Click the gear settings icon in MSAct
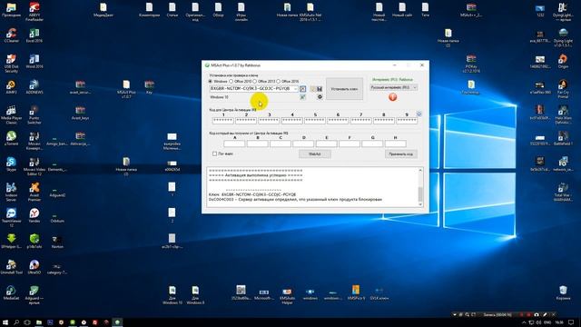This screenshot has width=581, height=327. point(320,97)
